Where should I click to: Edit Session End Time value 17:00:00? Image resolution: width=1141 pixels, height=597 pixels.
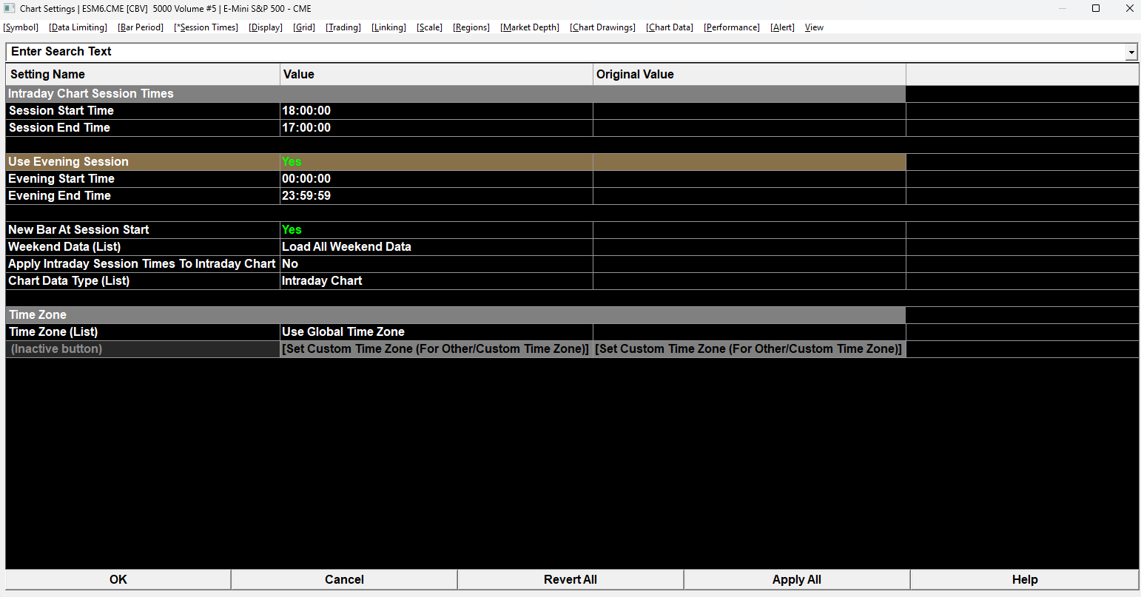(437, 128)
